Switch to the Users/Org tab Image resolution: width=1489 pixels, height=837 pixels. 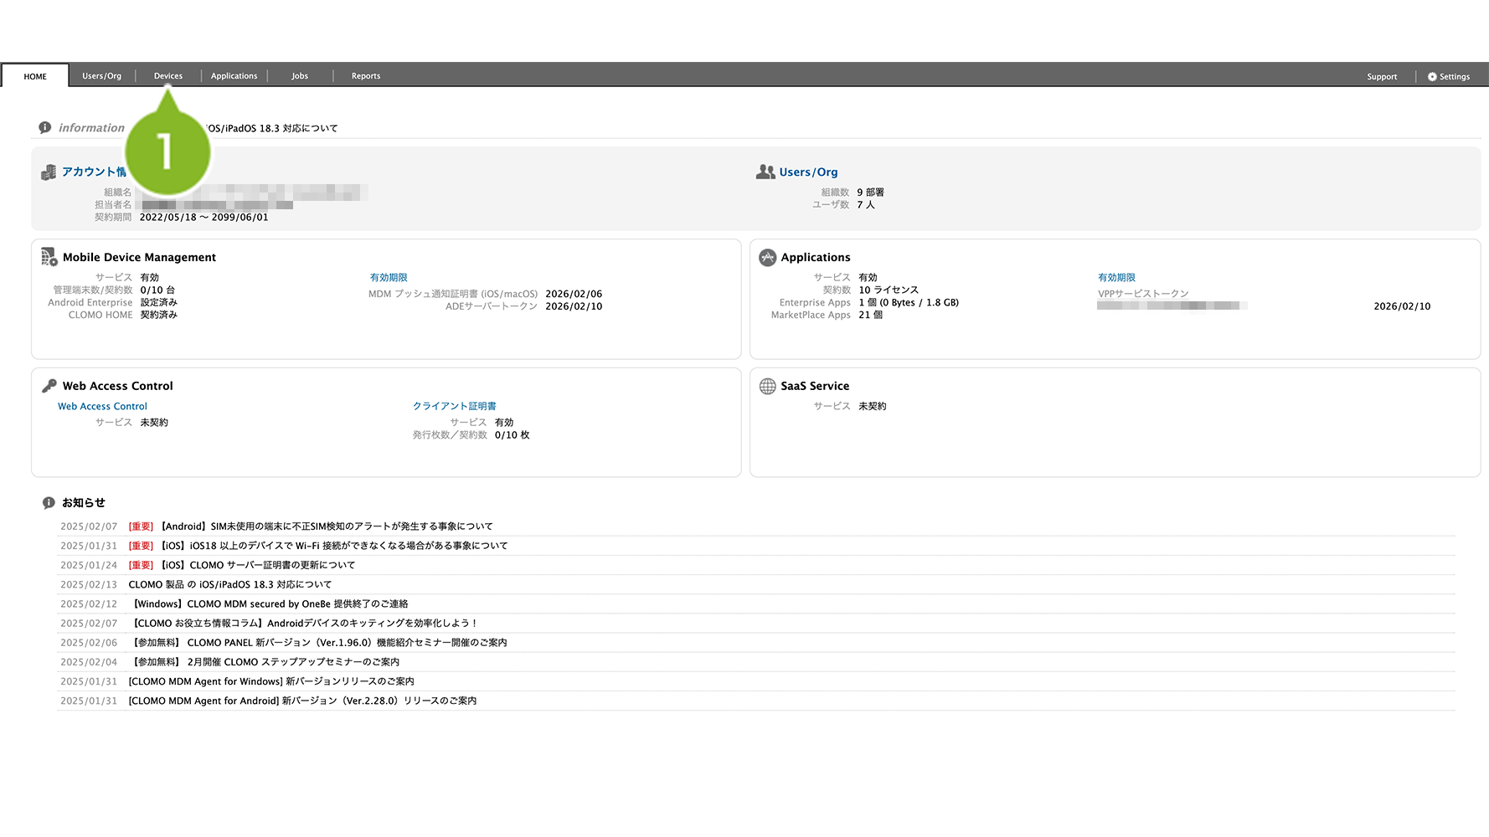tap(101, 76)
